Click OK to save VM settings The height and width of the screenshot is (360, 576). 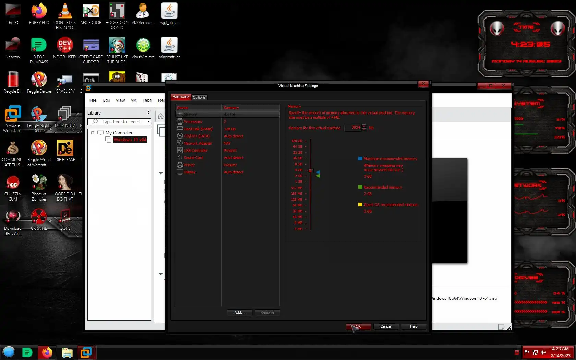point(358,326)
